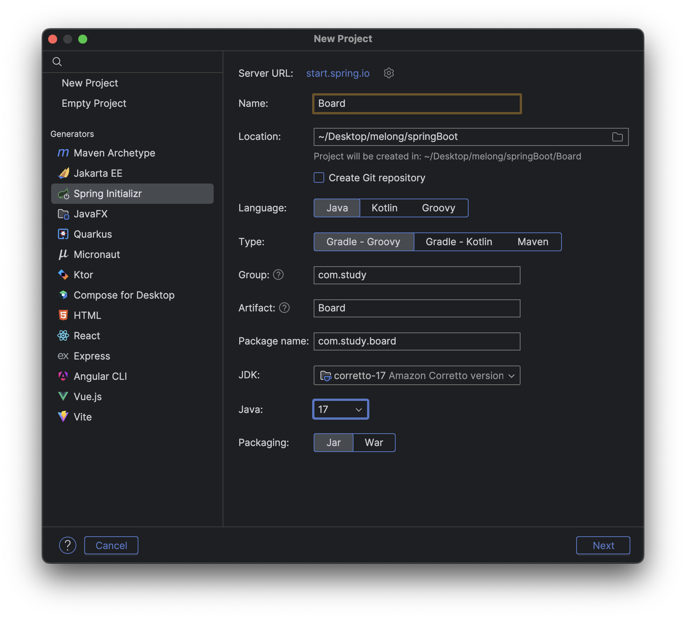Zoom window with green traffic light
686x619 pixels.
click(x=83, y=39)
